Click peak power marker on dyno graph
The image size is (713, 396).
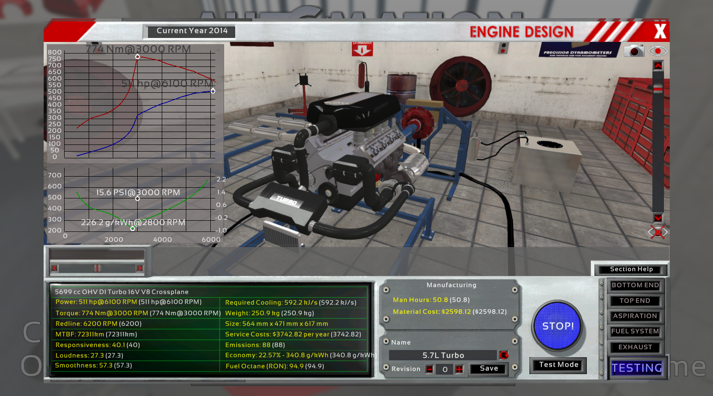pyautogui.click(x=213, y=91)
